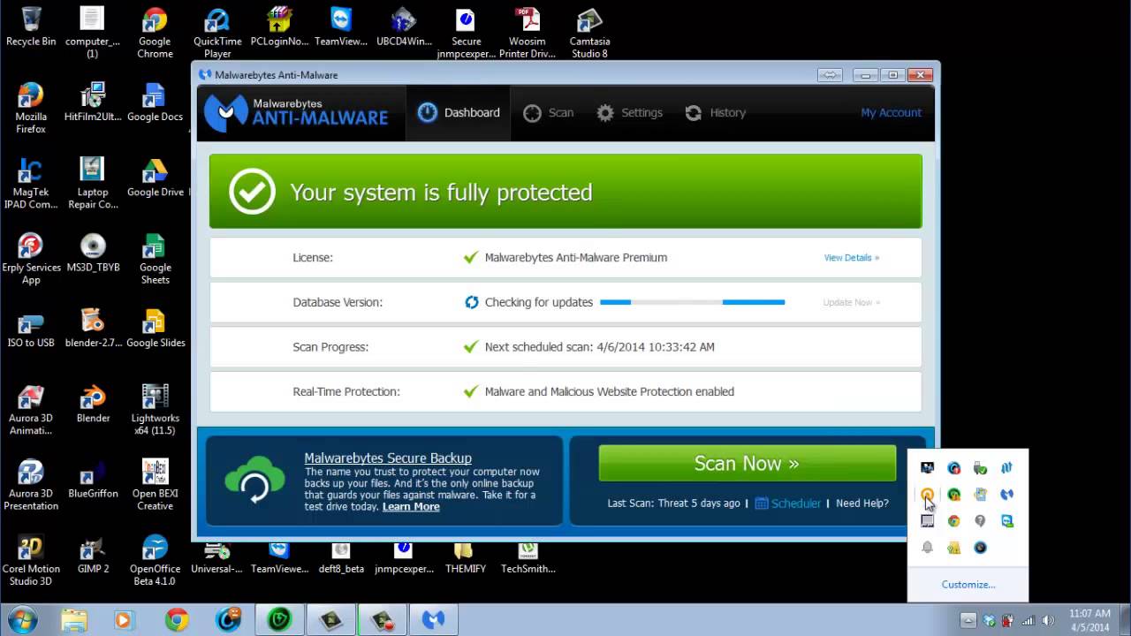Image resolution: width=1131 pixels, height=636 pixels.
Task: Open Windows Explorer from the taskbar
Action: [74, 620]
